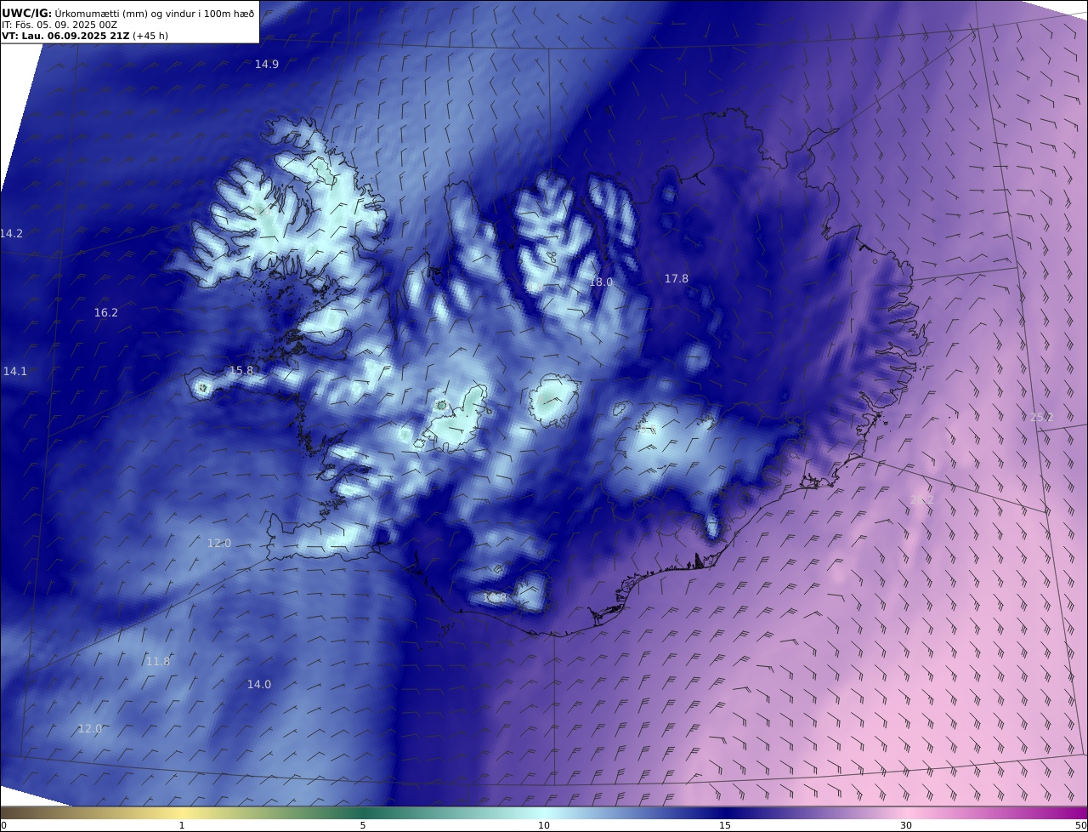1088x832 pixels.
Task: Click the 25.2 value label on the map
Action: pyautogui.click(x=1041, y=417)
